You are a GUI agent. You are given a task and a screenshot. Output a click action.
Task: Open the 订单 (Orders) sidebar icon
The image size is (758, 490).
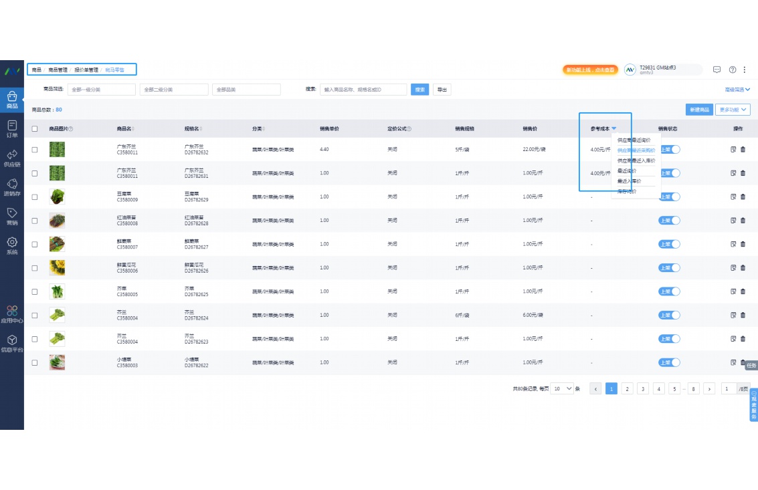[x=12, y=128]
